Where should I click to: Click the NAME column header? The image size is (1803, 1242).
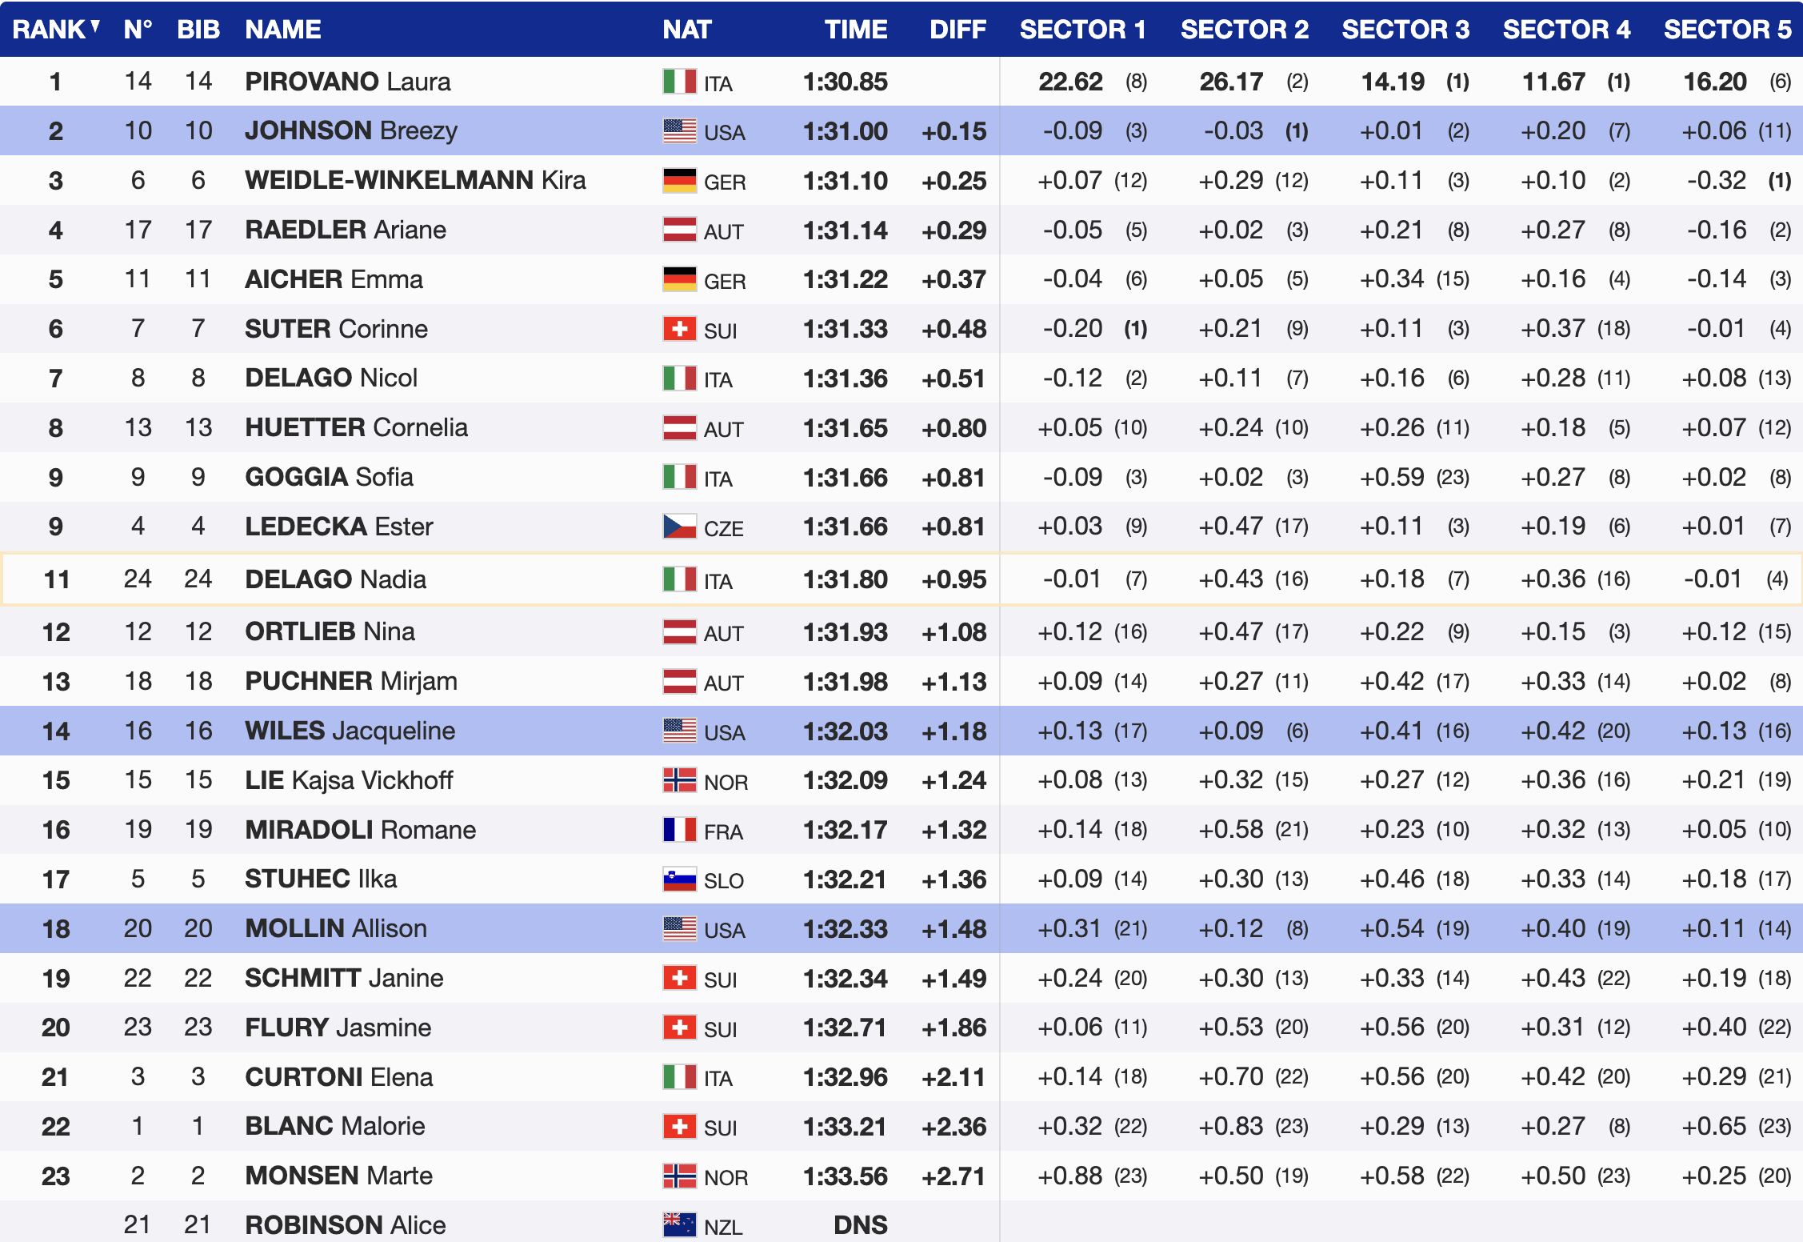click(x=282, y=30)
